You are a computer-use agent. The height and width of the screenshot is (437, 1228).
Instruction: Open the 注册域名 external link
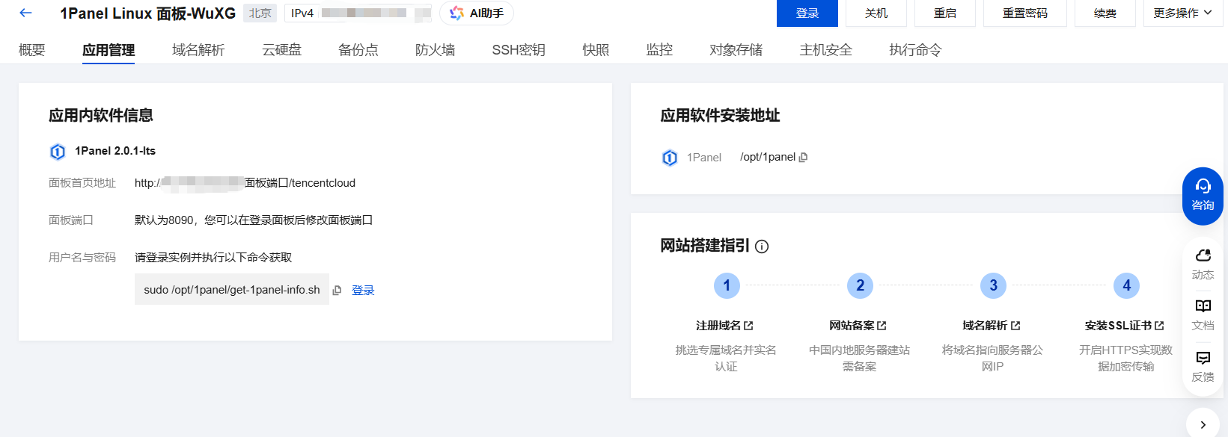[724, 326]
